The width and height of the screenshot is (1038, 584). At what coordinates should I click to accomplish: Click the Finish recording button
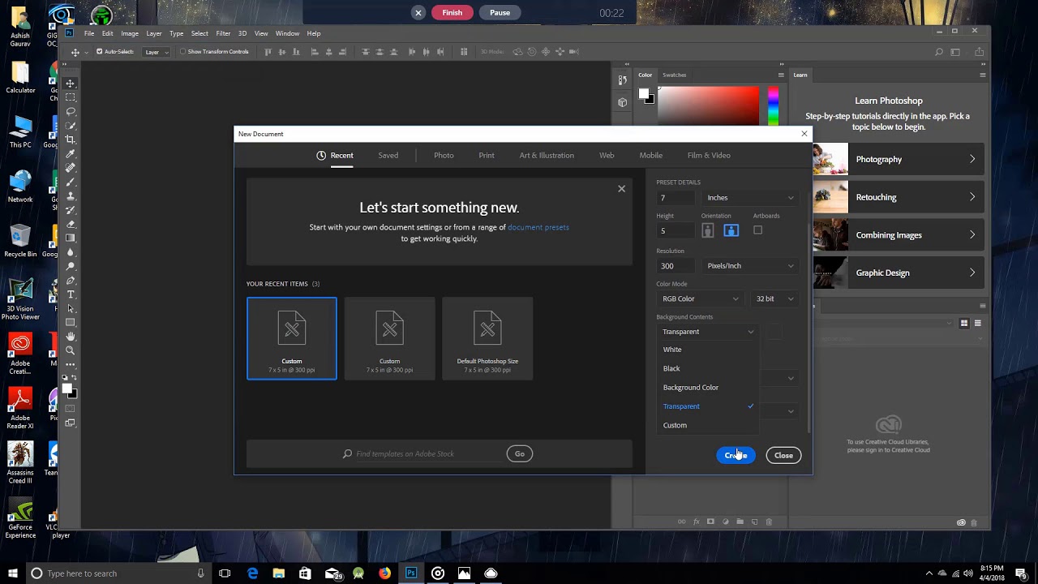pos(452,12)
